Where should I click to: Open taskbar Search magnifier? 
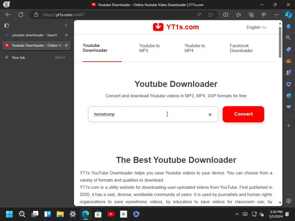22,214
